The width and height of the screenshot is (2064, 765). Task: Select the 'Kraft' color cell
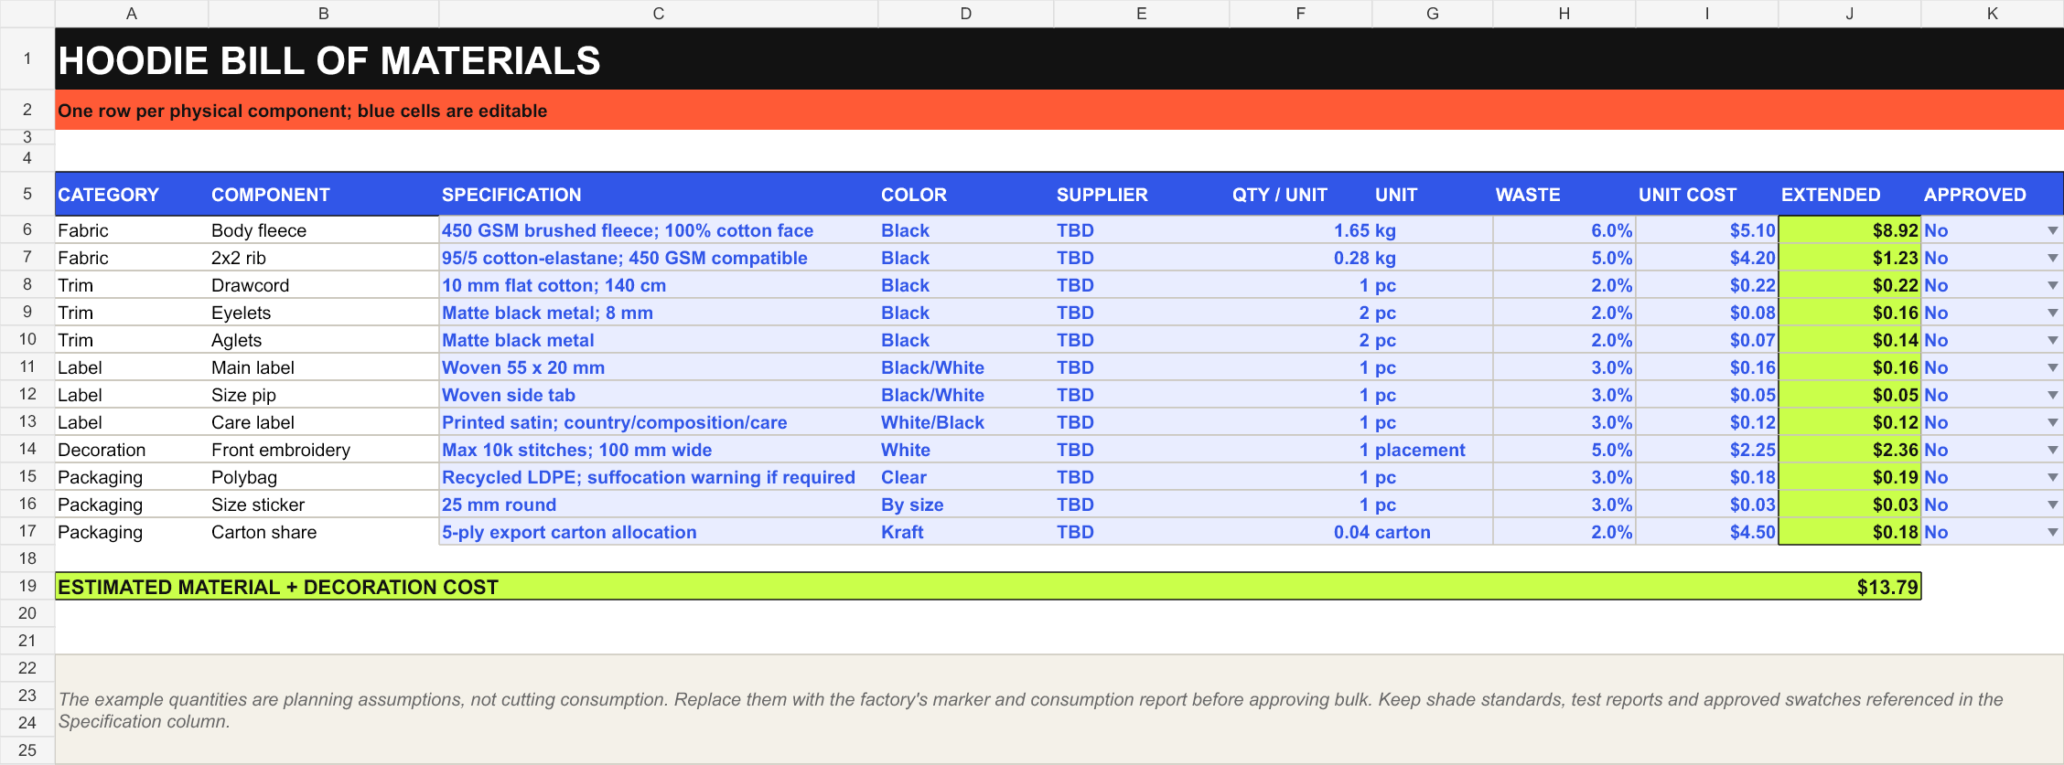(x=966, y=532)
